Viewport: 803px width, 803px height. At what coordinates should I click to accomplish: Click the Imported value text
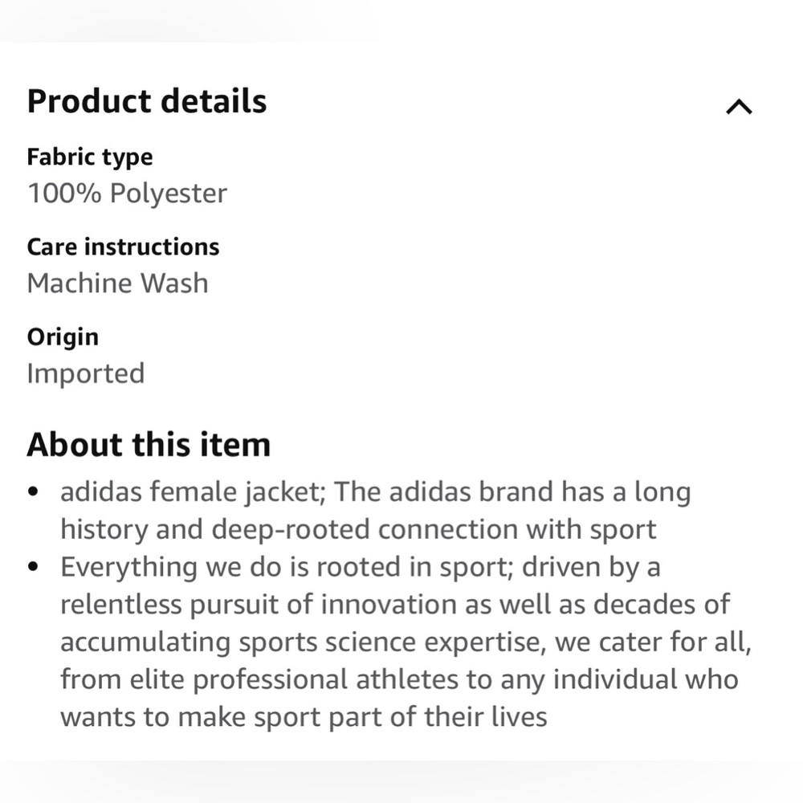click(x=85, y=373)
